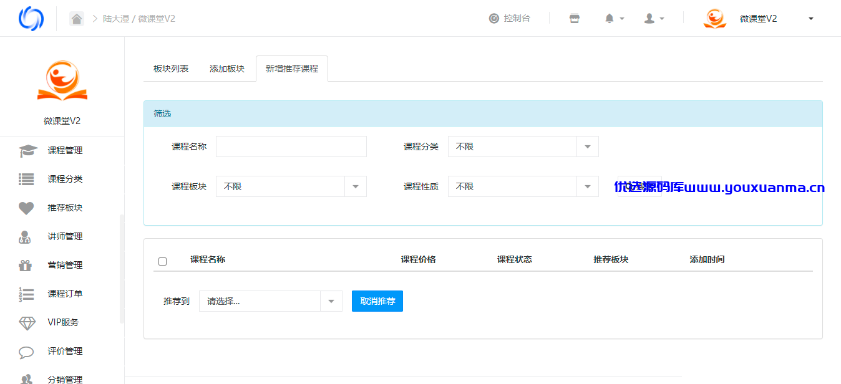Tick the select-all checkbox in table header
841x384 pixels.
[x=163, y=261]
